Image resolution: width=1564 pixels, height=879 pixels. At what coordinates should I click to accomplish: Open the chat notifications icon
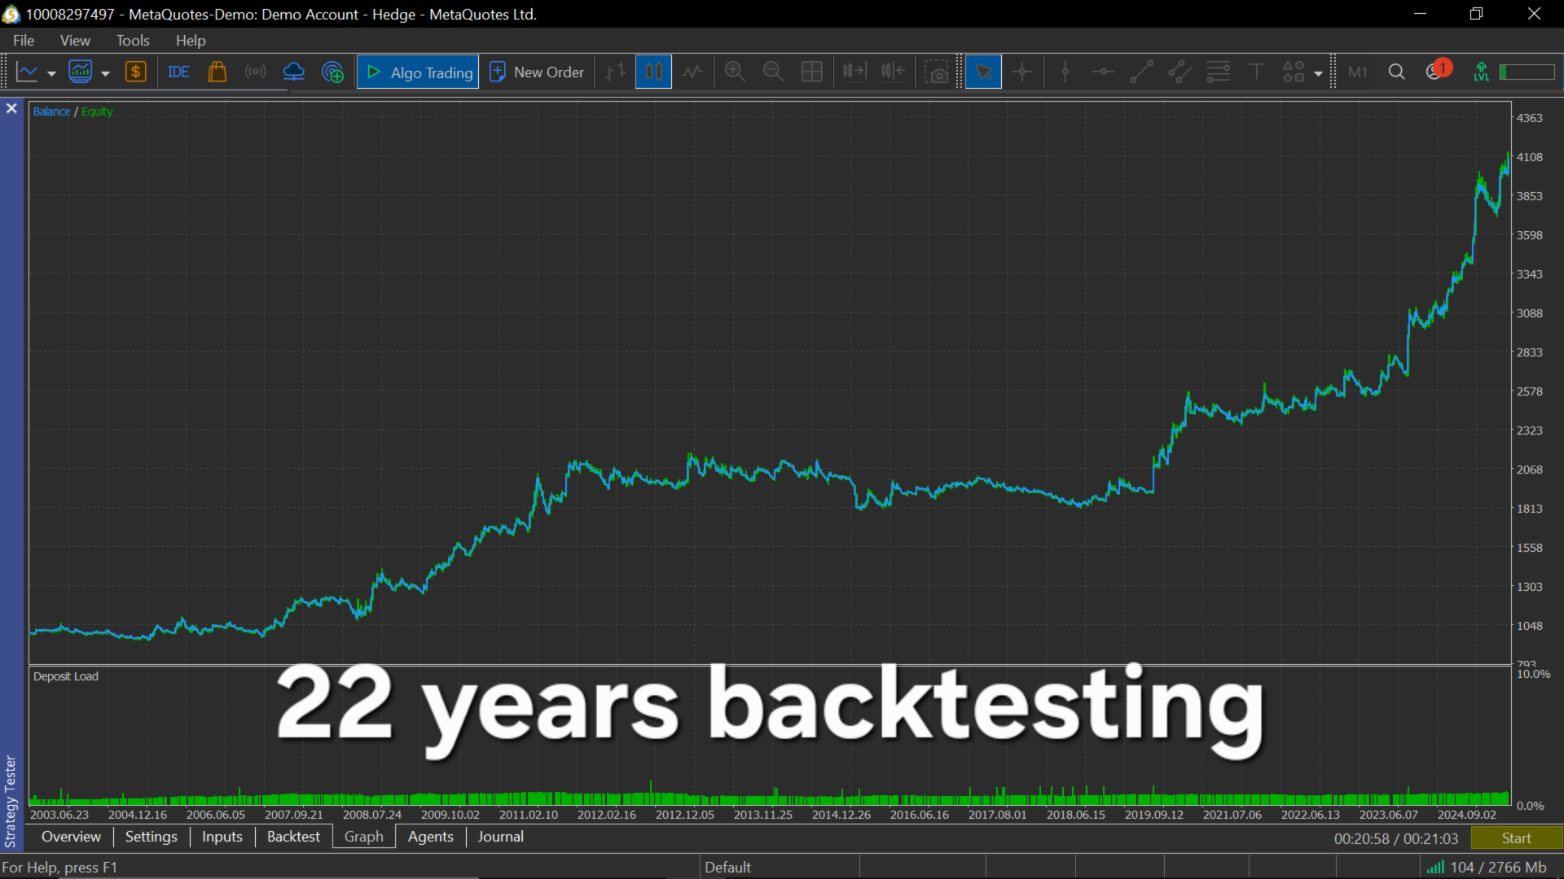1435,72
